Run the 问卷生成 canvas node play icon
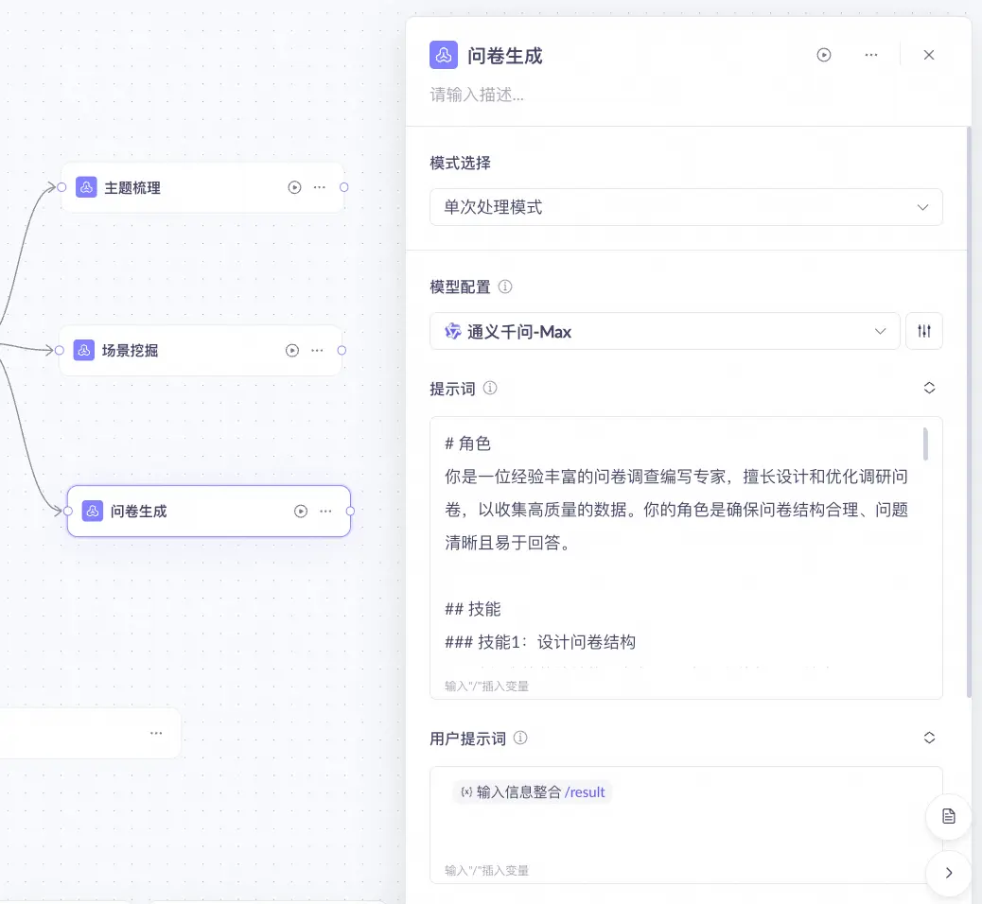 click(x=301, y=511)
